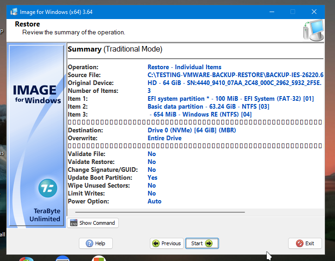335x261 pixels.
Task: Click the Validate File 'No' value
Action: point(152,154)
